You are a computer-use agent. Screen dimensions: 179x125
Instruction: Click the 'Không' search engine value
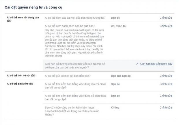pos(115,107)
